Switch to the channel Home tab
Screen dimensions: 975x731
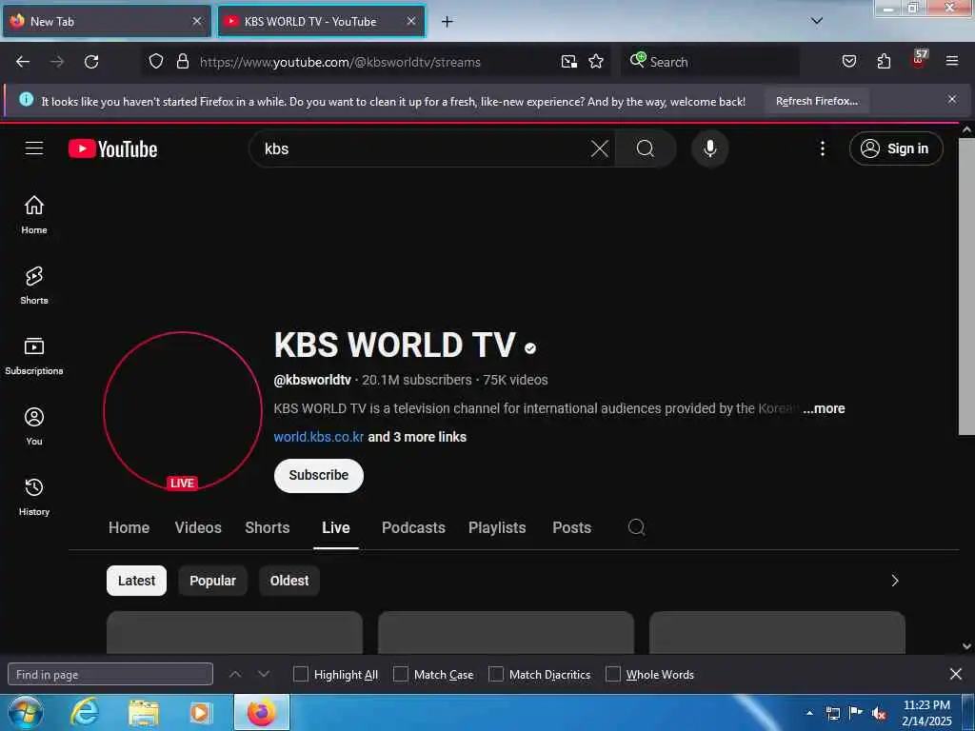point(129,527)
